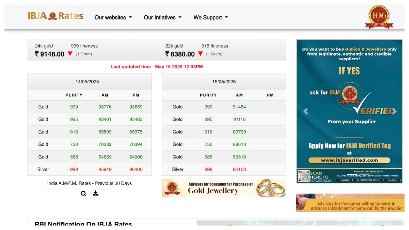The height and width of the screenshot is (230, 409).
Task: Click the IBJA Rates logo
Action: coord(56,16)
